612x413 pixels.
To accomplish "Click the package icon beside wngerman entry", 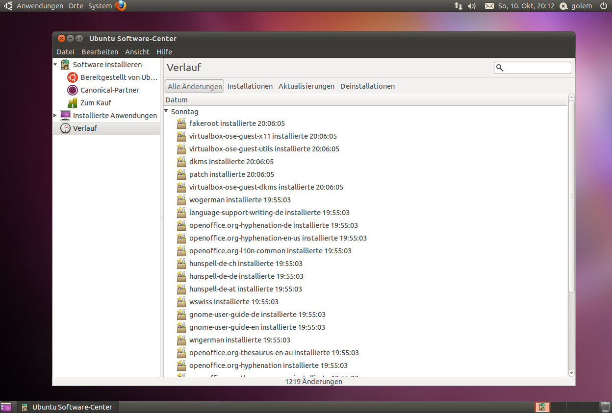I will (x=181, y=340).
